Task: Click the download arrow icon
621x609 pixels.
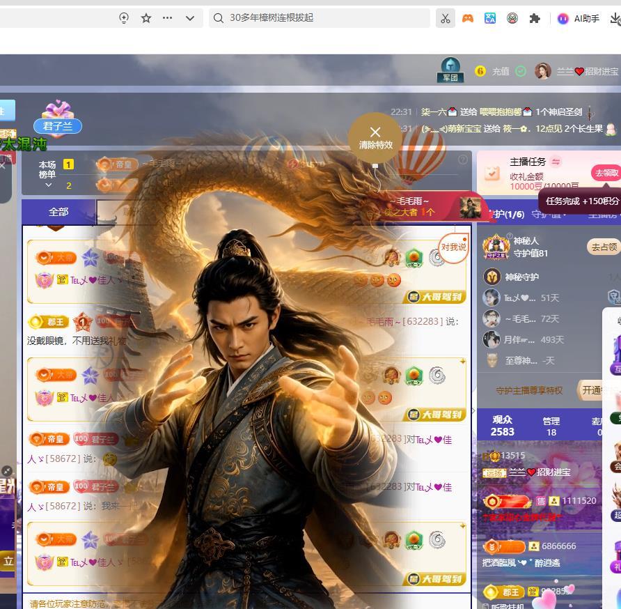Action: pos(615,18)
